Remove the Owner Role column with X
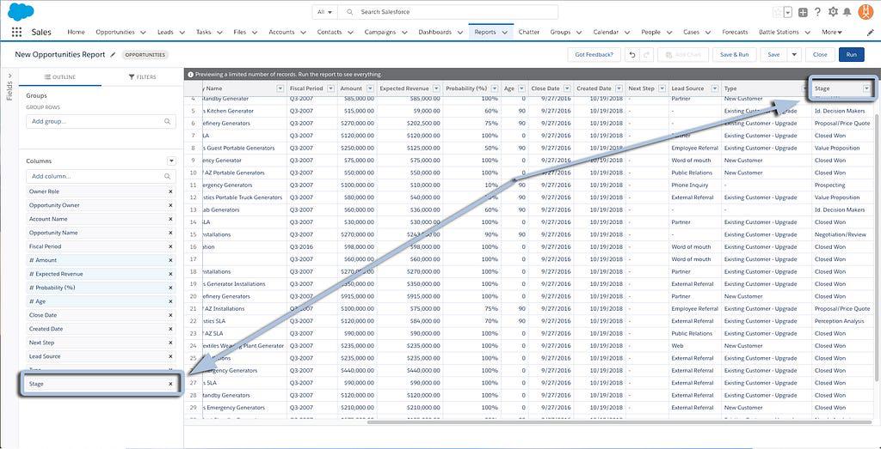Viewport: 881px width, 449px height. pos(170,191)
